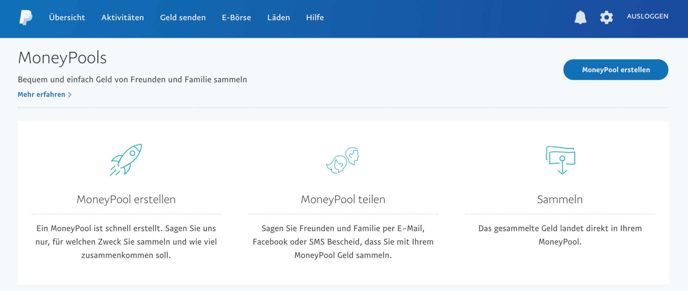Open the notifications bell
The height and width of the screenshot is (291, 688).
click(580, 17)
